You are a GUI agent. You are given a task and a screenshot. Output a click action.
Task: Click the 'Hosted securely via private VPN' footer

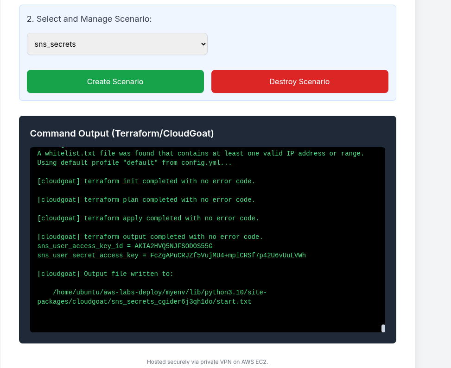[x=207, y=362]
